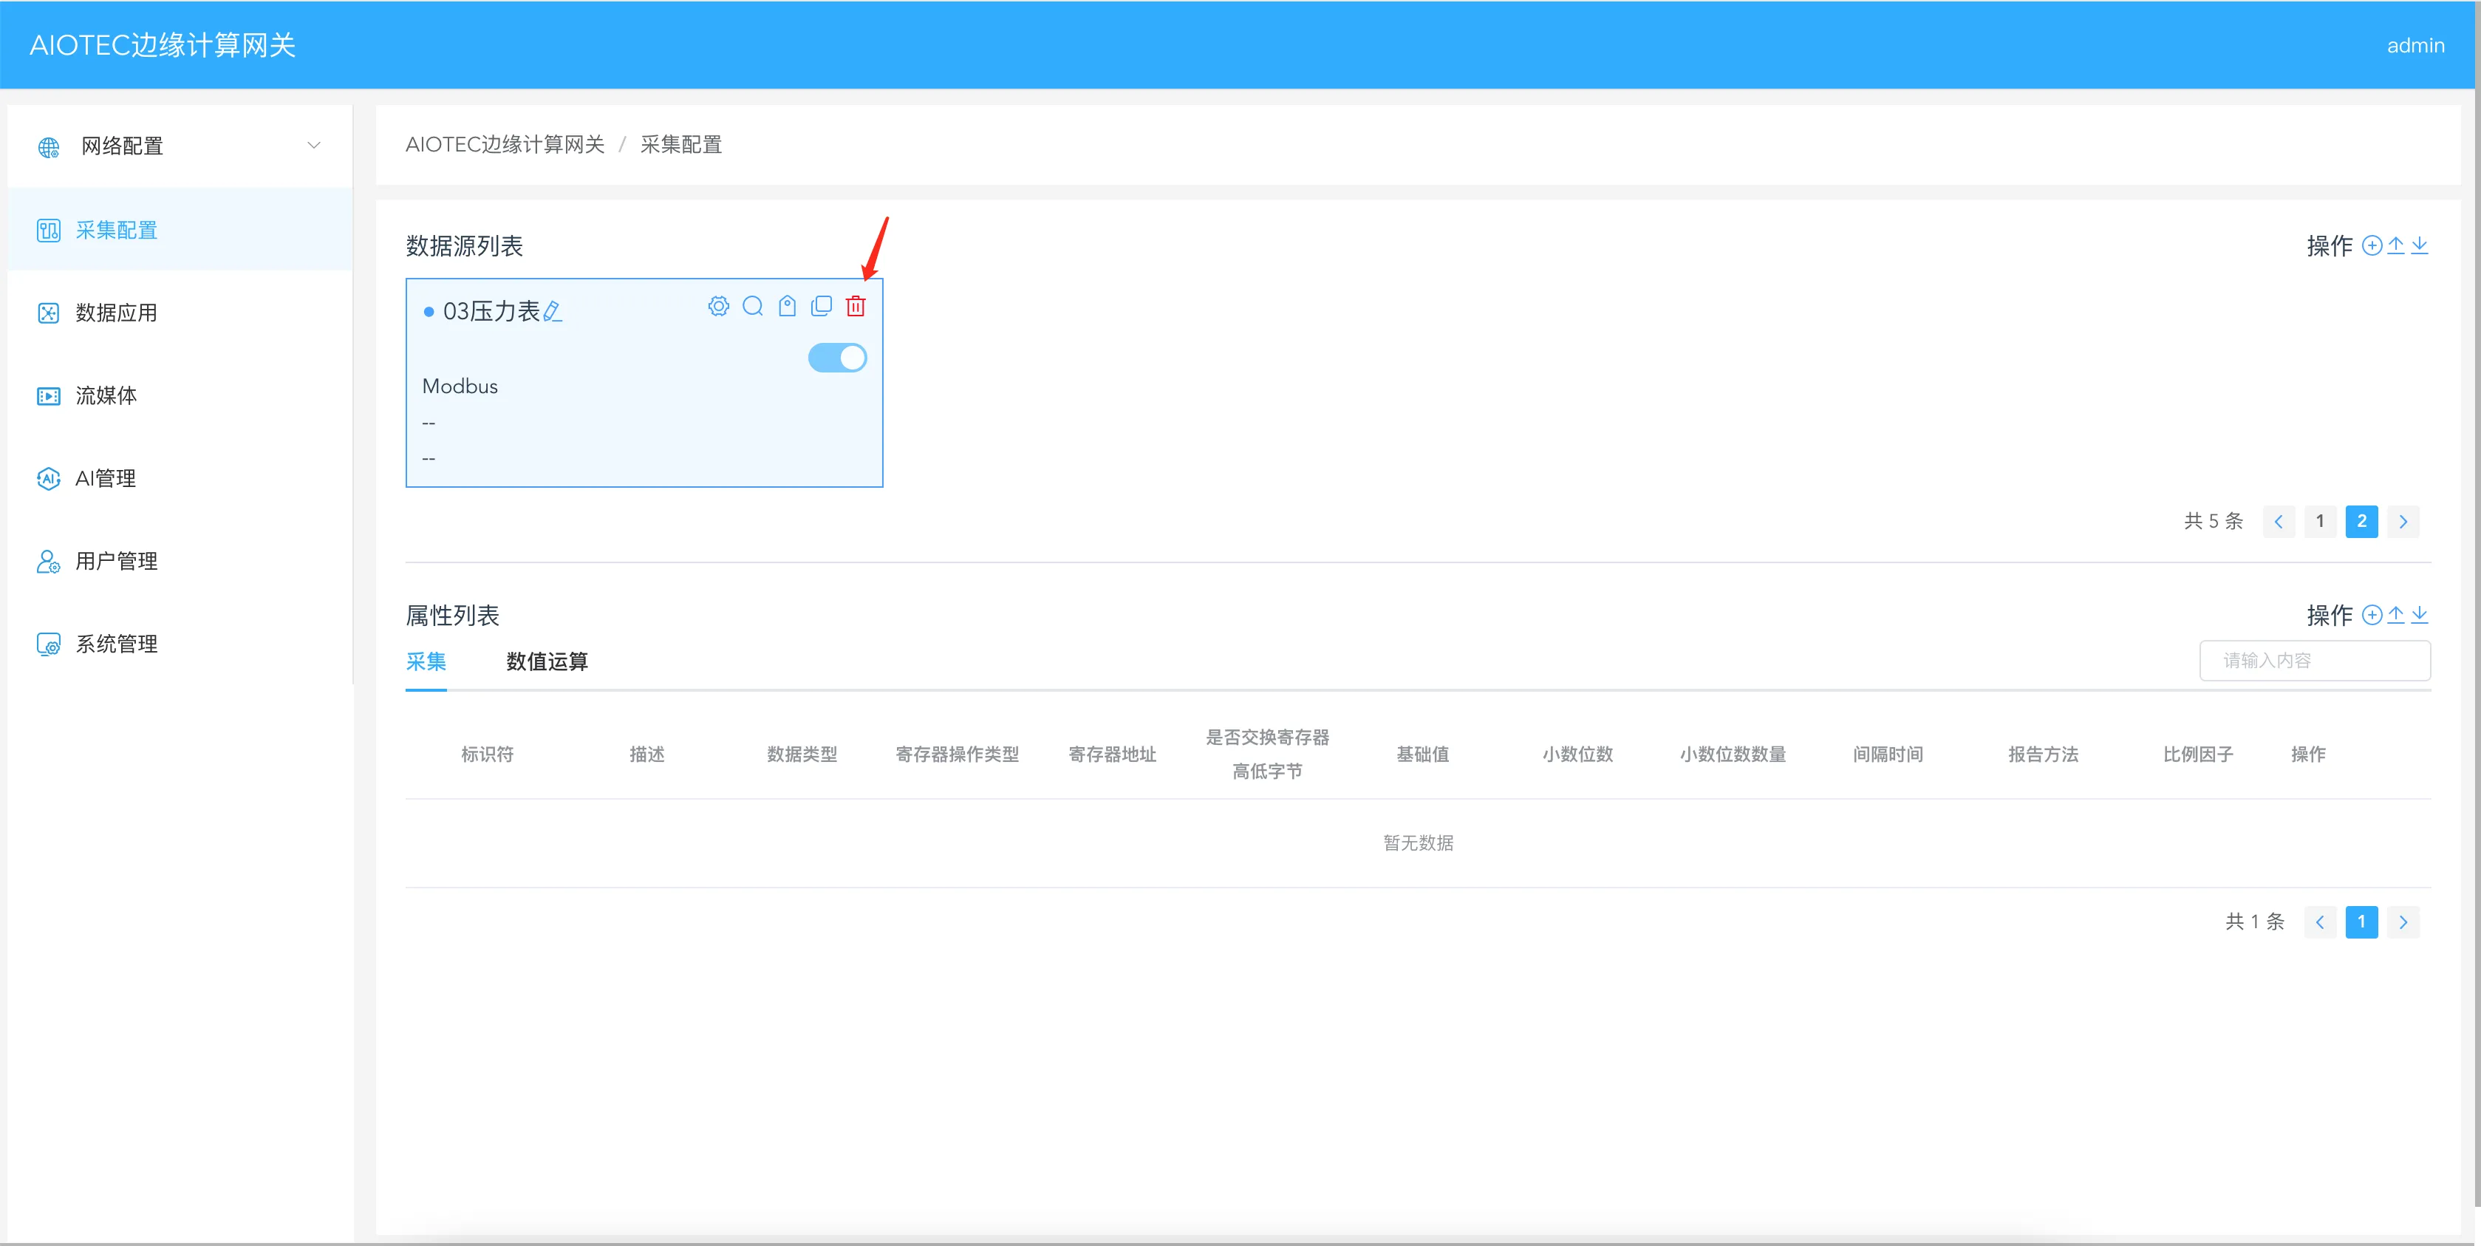This screenshot has height=1246, width=2481.
Task: Edit the 03压力表 name with pencil icon
Action: pyautogui.click(x=553, y=311)
